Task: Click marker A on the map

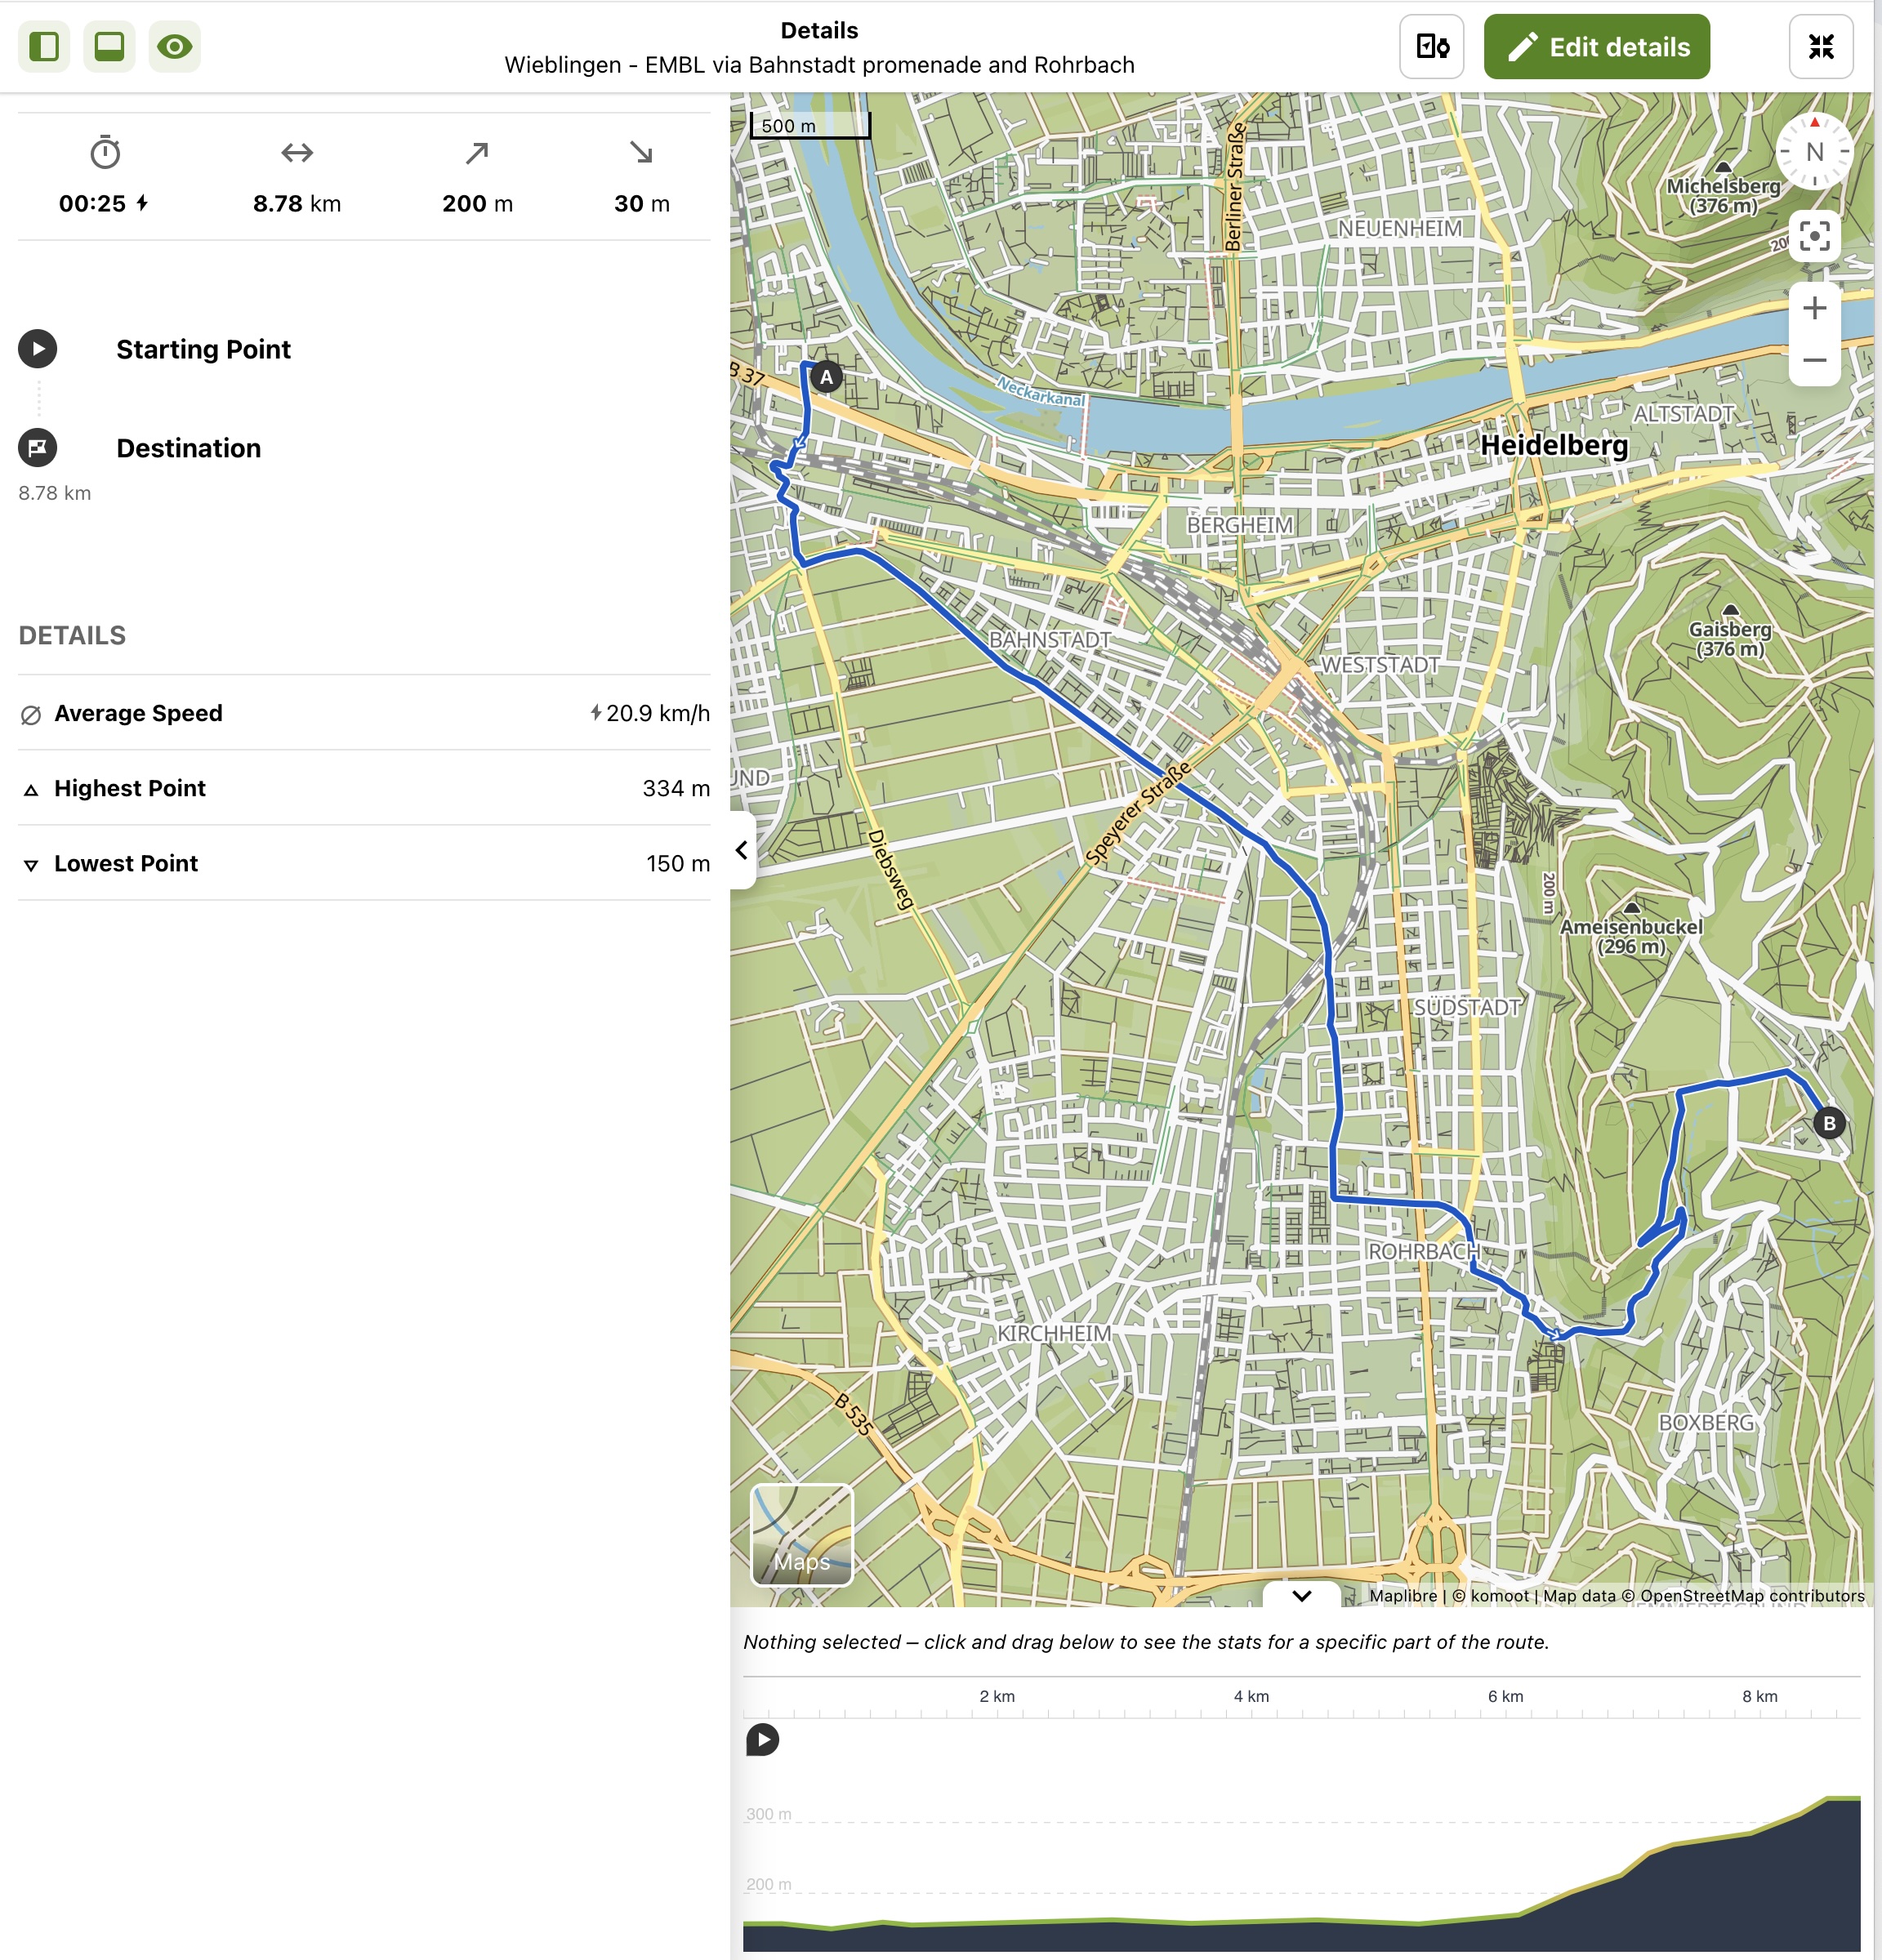Action: [x=826, y=378]
